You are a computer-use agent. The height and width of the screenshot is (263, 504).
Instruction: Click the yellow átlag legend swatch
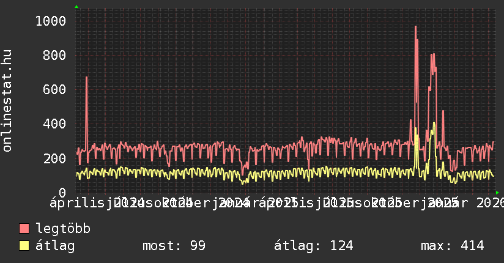point(24,246)
